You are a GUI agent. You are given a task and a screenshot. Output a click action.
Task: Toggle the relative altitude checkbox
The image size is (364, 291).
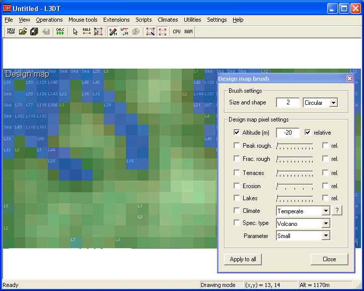coord(308,133)
